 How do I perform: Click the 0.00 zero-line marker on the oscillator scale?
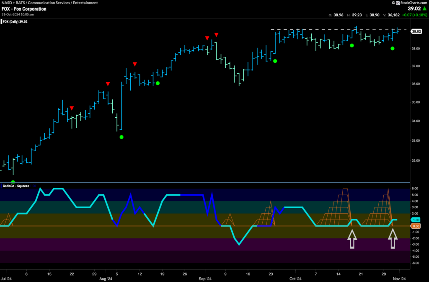tap(416, 226)
